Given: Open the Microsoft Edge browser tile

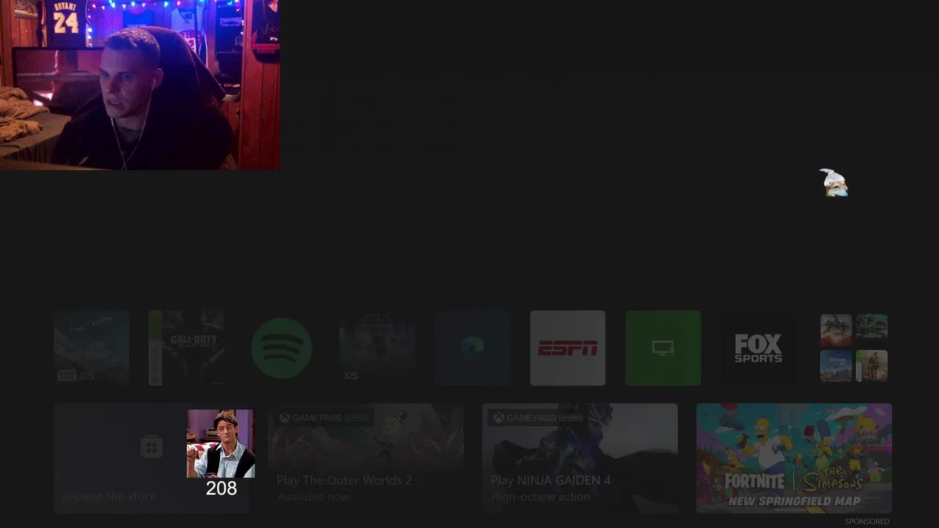Looking at the screenshot, I should point(472,348).
